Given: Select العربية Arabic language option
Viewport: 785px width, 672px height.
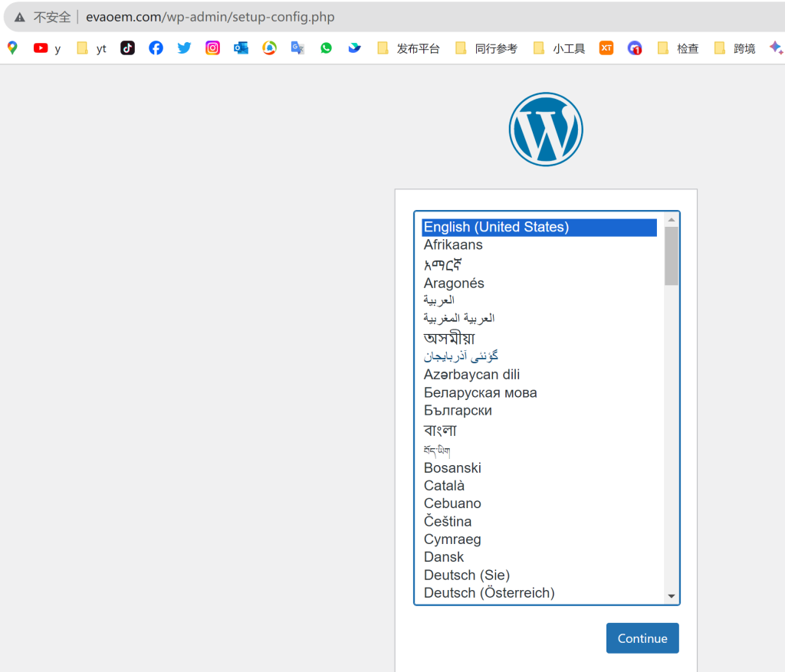Looking at the screenshot, I should 539,300.
